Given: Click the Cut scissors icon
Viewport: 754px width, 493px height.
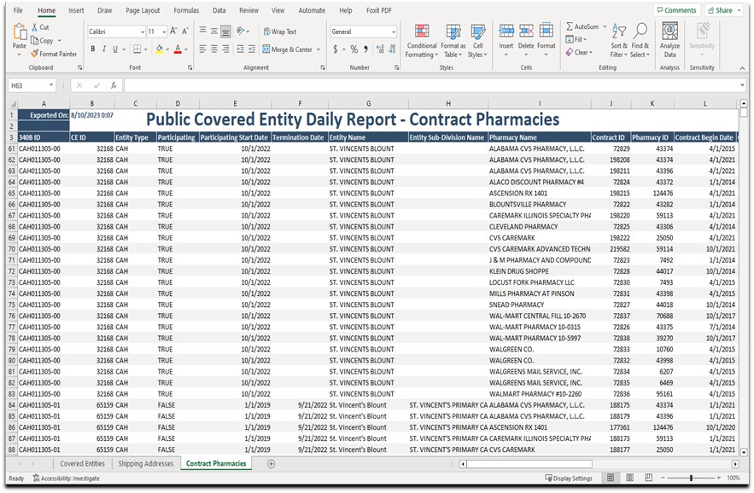Looking at the screenshot, I should pos(35,27).
